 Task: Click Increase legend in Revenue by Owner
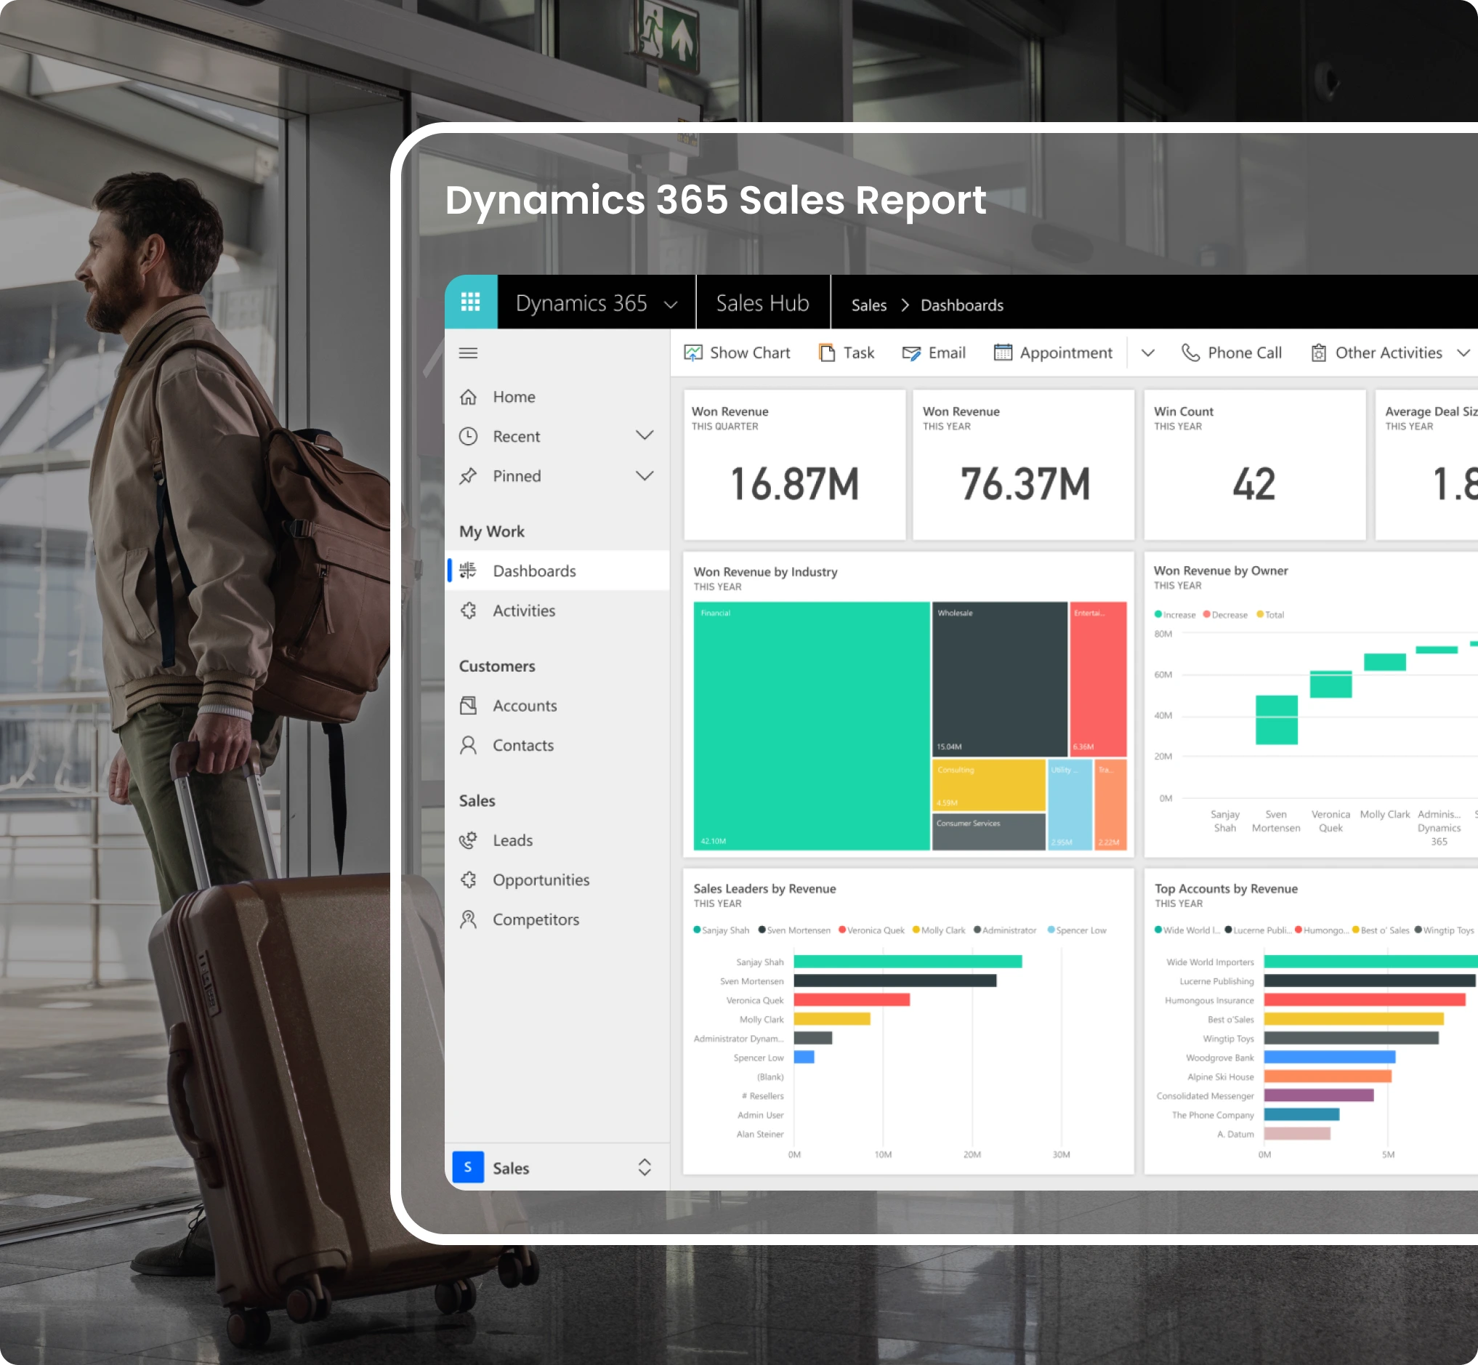[x=1174, y=615]
